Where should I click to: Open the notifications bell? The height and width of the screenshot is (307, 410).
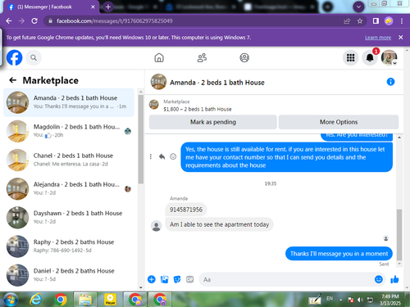coord(370,57)
